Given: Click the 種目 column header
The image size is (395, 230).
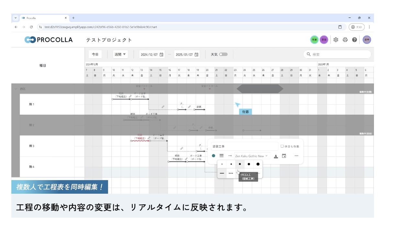Looking at the screenshot, I should pos(43,65).
